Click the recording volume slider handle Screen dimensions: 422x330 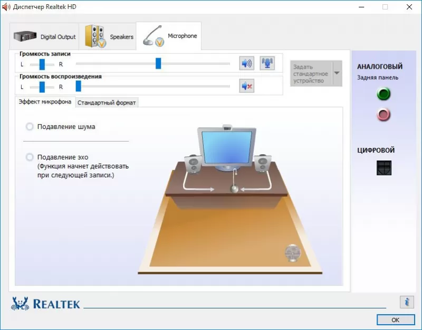pos(158,63)
